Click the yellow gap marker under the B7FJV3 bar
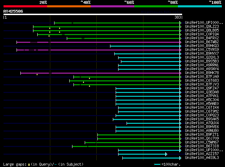Viewport: 225px width, 167px height. click(89, 86)
